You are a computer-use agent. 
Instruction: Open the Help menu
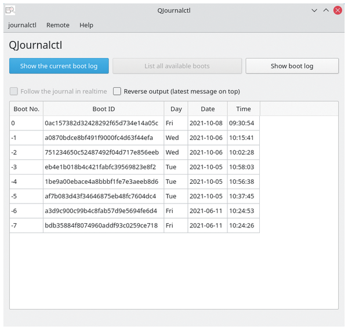[x=86, y=25]
